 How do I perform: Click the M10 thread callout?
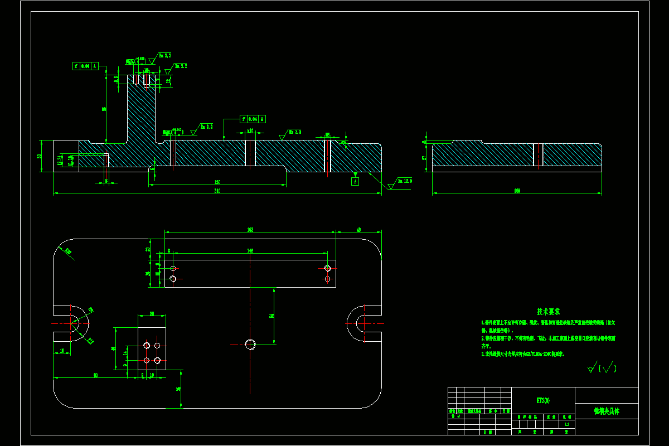tap(251, 130)
